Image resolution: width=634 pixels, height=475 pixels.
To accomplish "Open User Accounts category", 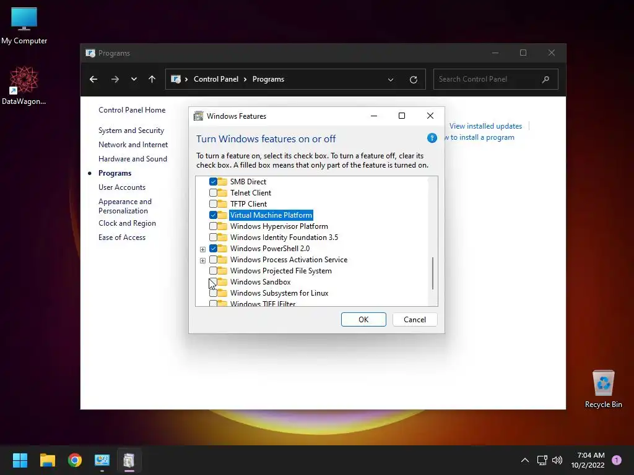I will tap(122, 187).
